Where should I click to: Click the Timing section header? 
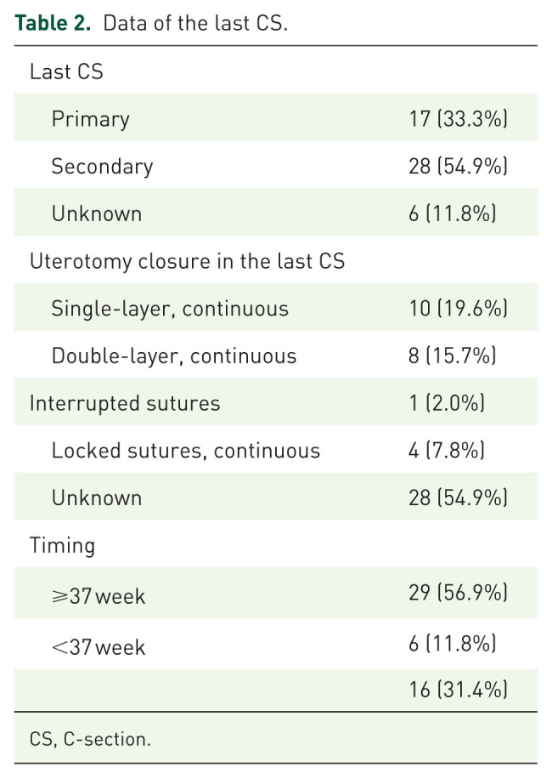(x=63, y=545)
